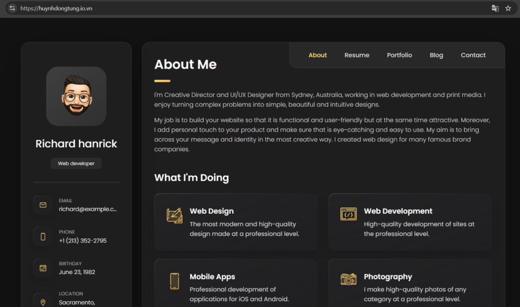The width and height of the screenshot is (520, 307).
Task: Click the browser translate page icon
Action: (x=495, y=8)
